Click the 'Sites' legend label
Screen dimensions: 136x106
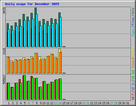tap(133, 64)
